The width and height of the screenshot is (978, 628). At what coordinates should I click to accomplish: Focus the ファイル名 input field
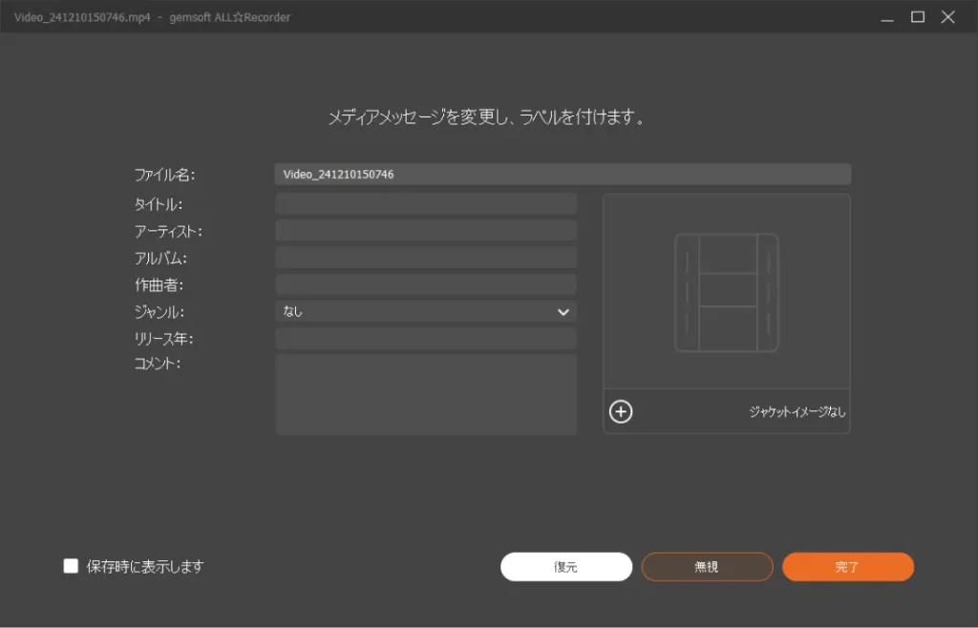562,175
